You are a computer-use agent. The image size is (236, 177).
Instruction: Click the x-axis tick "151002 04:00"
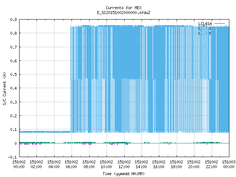pyautogui.click(x=54, y=164)
